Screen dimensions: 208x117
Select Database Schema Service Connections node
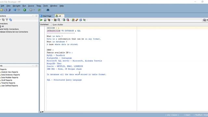point(14,32)
